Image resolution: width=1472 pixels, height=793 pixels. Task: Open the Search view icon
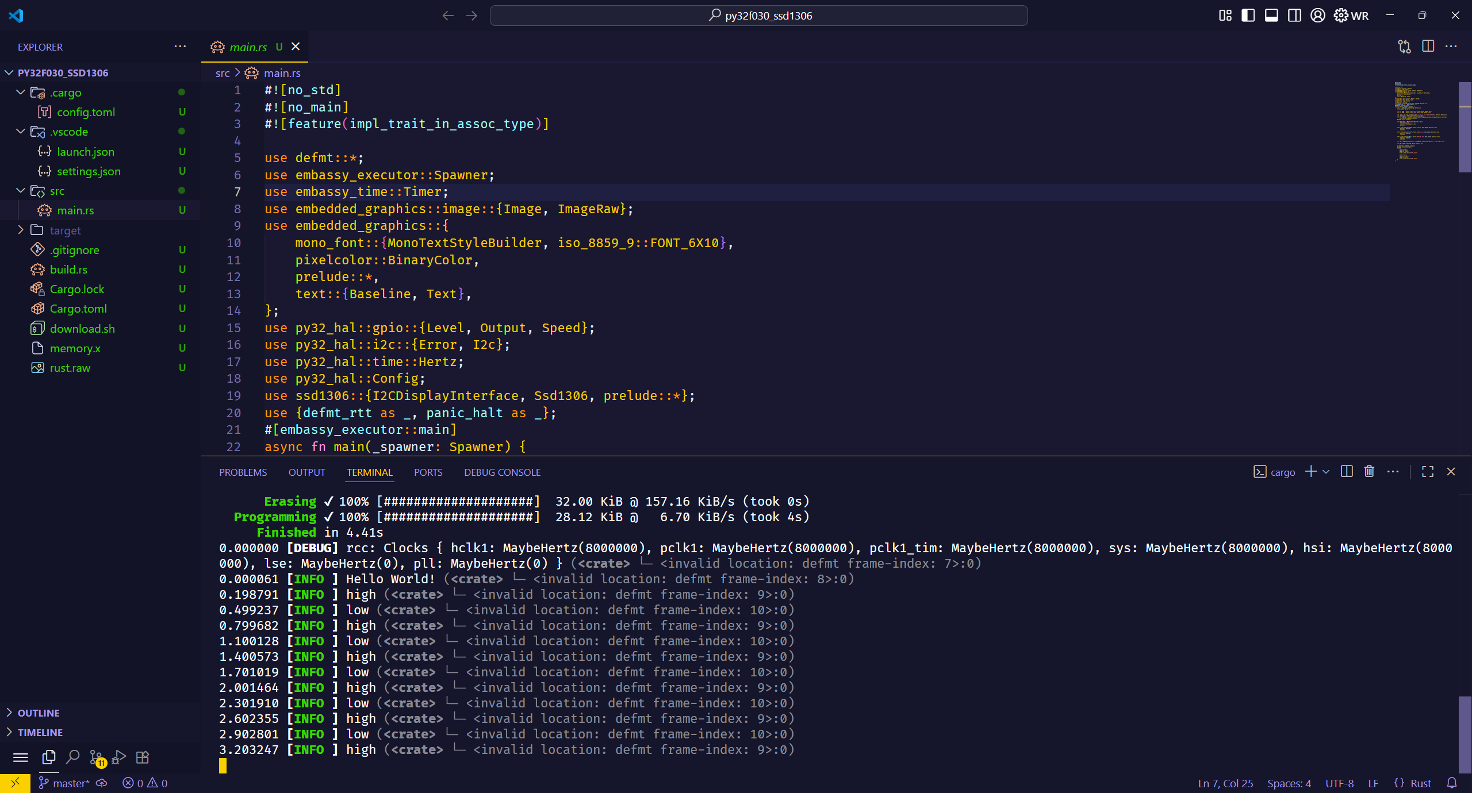point(73,758)
